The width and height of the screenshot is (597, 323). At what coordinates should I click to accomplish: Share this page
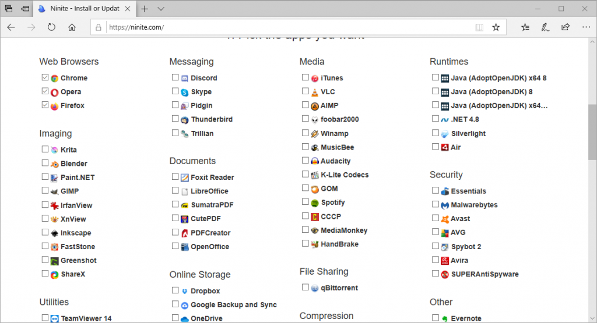(x=566, y=27)
